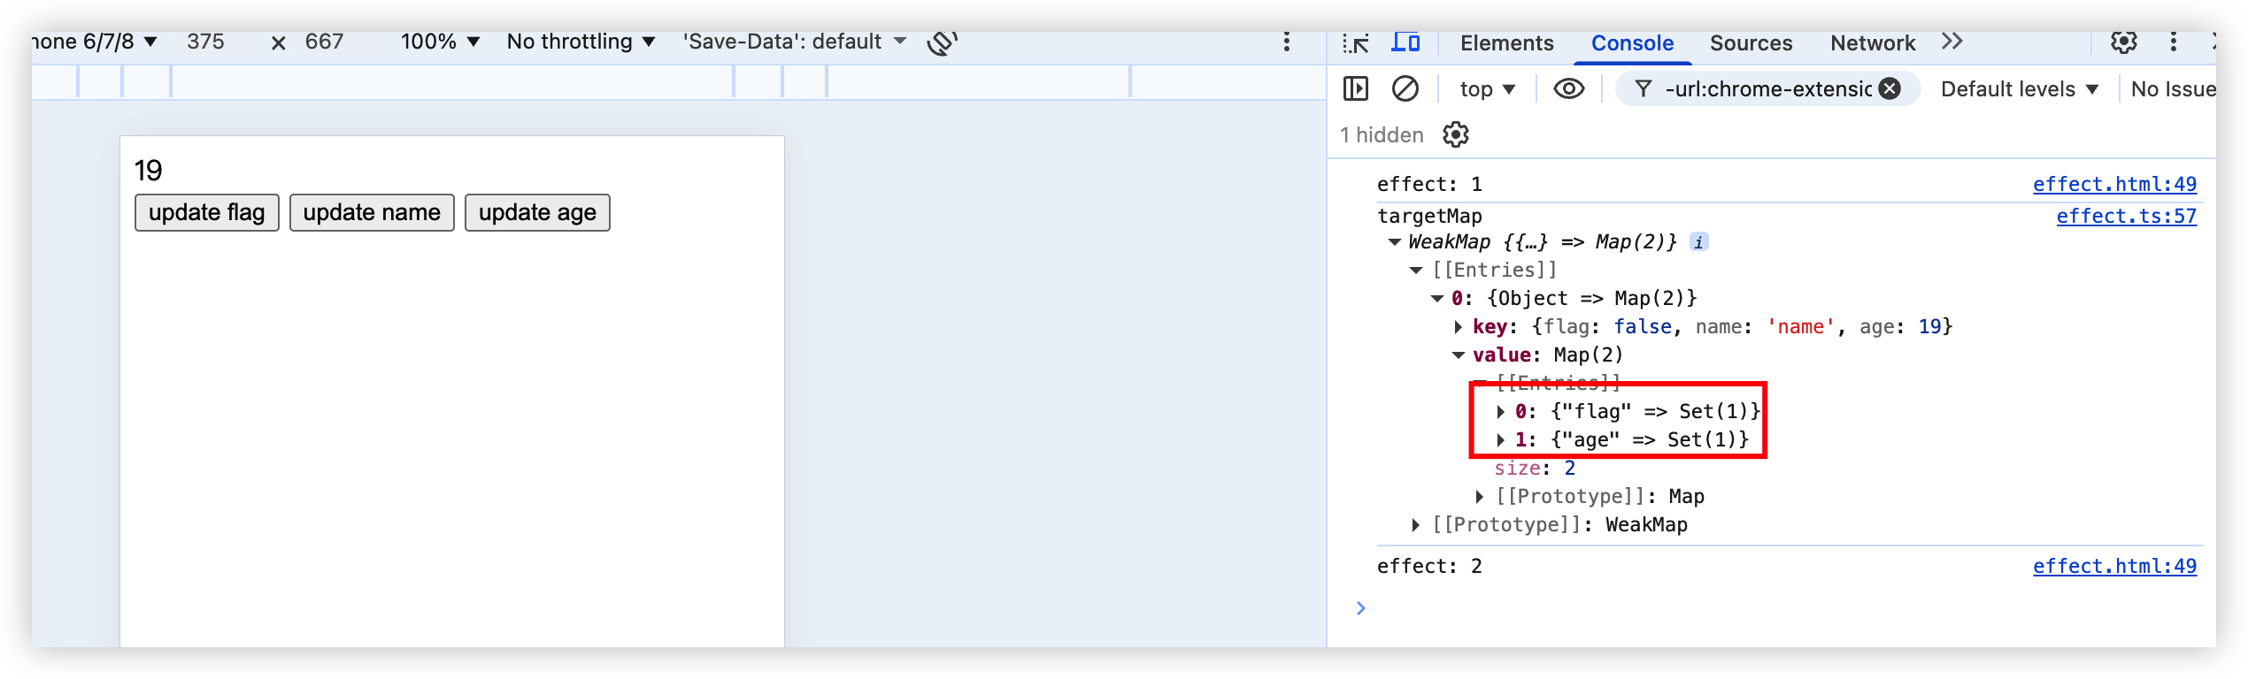The height and width of the screenshot is (679, 2248).
Task: Collapse the WeakMap object tree
Action: tap(1395, 241)
